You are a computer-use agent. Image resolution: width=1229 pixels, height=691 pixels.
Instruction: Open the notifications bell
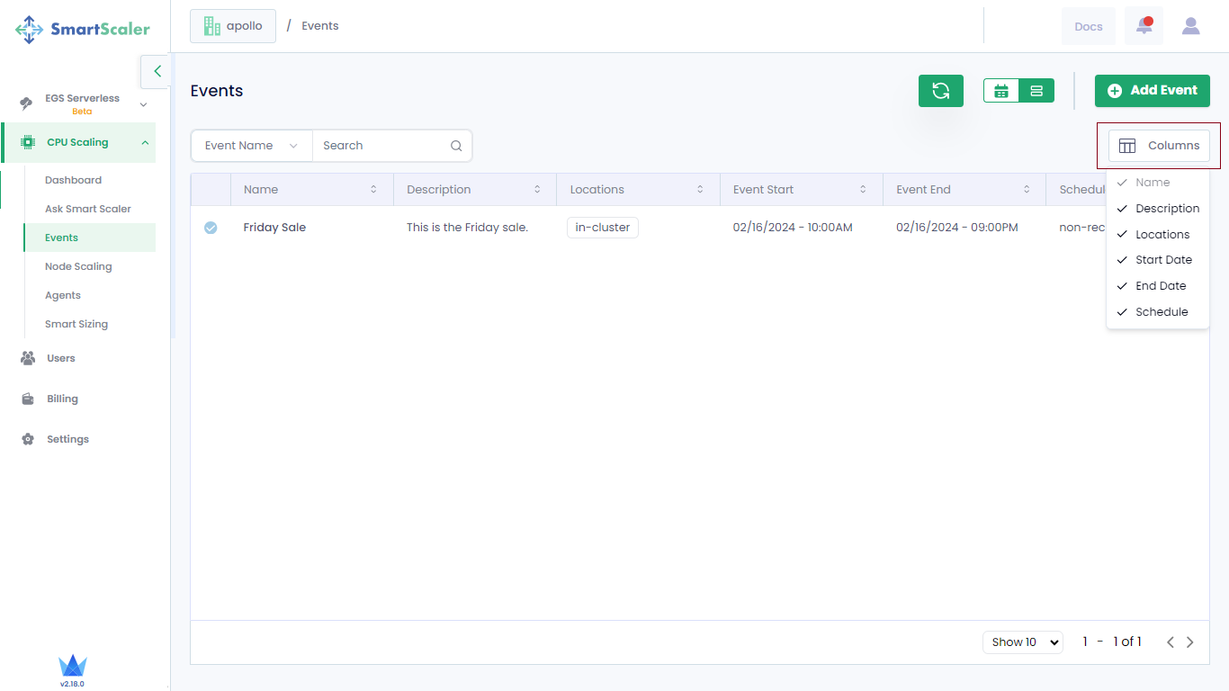pos(1144,26)
